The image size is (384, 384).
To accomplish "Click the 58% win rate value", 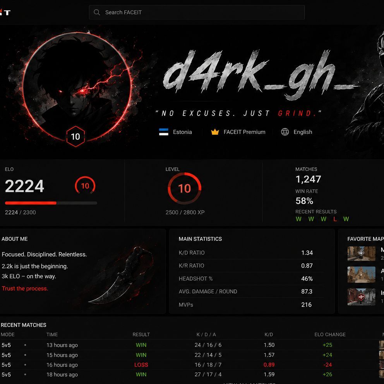I will [304, 201].
